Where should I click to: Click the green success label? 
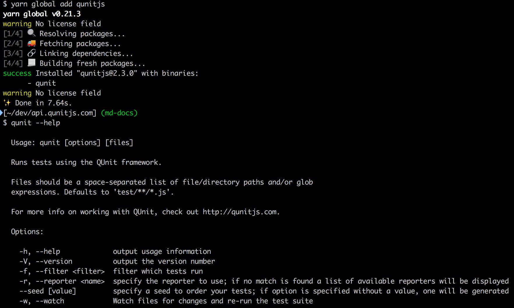click(17, 73)
